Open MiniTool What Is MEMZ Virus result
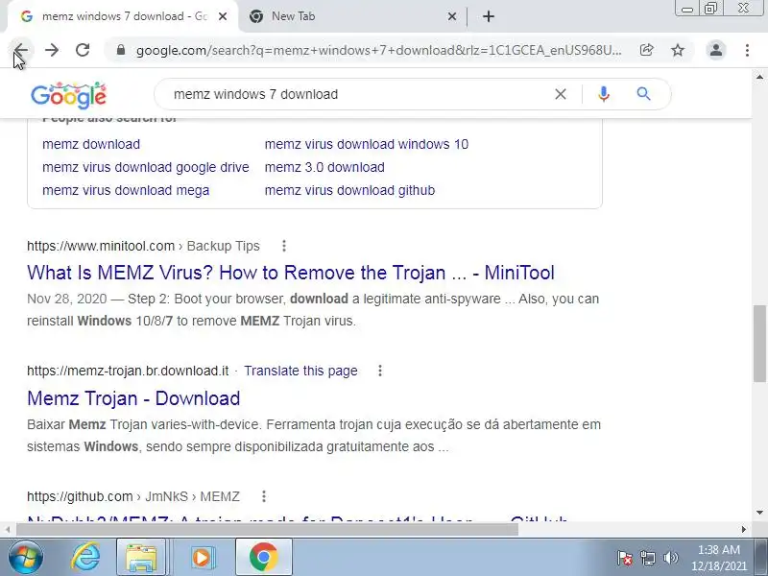This screenshot has width=768, height=576. coord(291,273)
